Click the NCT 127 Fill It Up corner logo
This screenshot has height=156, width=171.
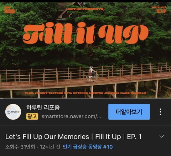pyautogui.click(x=160, y=10)
